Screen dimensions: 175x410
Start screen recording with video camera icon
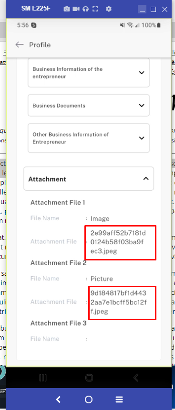(x=76, y=9)
